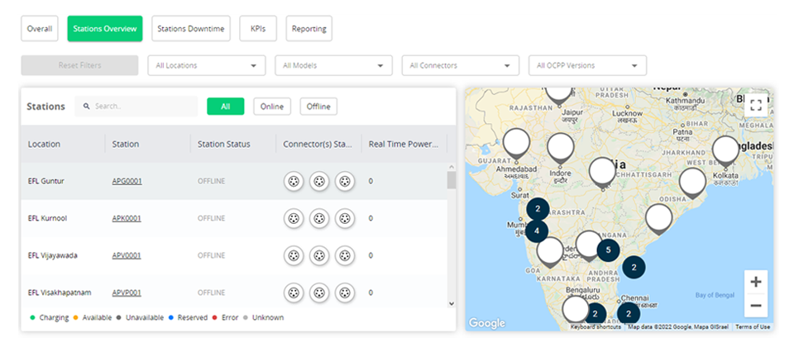Open station link APVP001
The image size is (794, 347).
[127, 292]
